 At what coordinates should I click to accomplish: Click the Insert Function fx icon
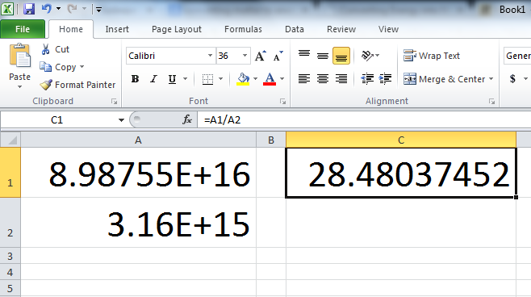(187, 119)
